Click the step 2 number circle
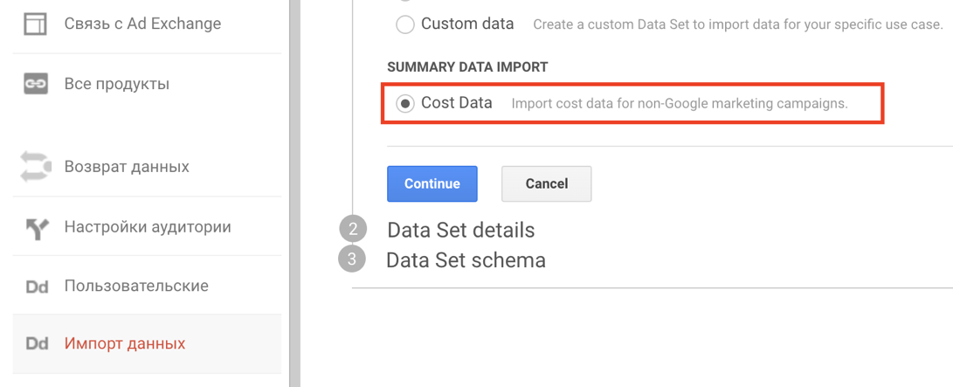953x387 pixels. coord(353,231)
